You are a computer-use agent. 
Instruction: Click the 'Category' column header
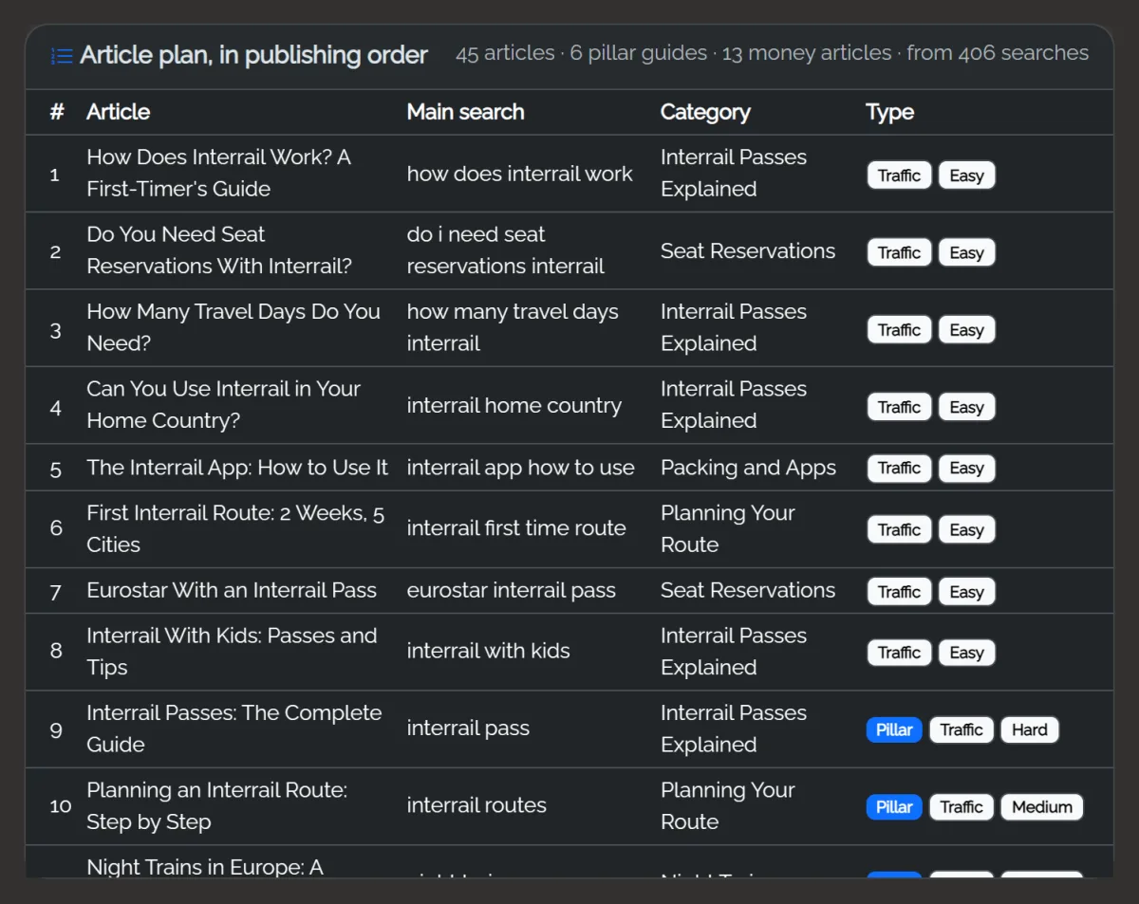(705, 112)
